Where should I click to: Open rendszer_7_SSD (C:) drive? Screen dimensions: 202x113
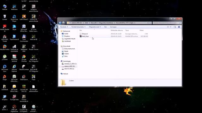tap(70, 64)
